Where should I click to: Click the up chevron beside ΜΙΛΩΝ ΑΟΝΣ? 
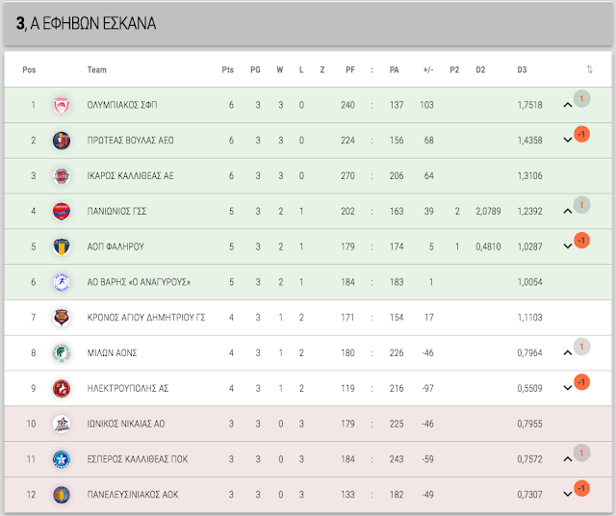point(567,353)
